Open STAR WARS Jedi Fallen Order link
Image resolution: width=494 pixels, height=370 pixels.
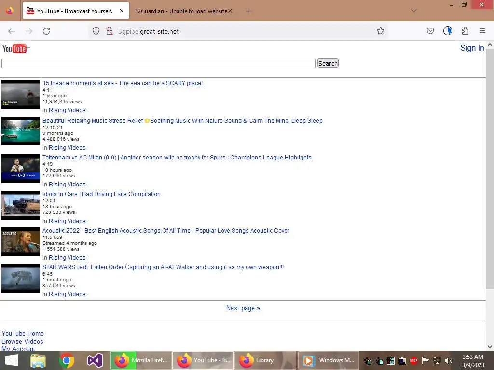[163, 267]
